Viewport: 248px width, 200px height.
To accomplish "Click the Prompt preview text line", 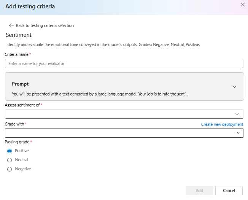I will (x=100, y=94).
